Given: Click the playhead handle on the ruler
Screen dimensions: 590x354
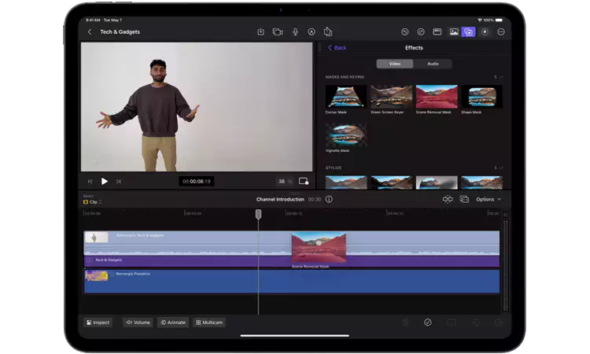Looking at the screenshot, I should point(258,214).
